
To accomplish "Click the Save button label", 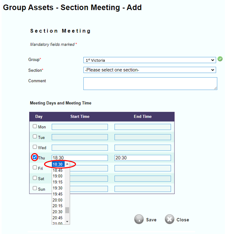I will point(151,220).
